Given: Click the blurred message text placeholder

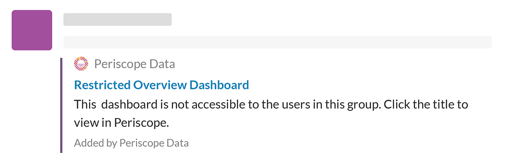Looking at the screenshot, I should click(277, 42).
